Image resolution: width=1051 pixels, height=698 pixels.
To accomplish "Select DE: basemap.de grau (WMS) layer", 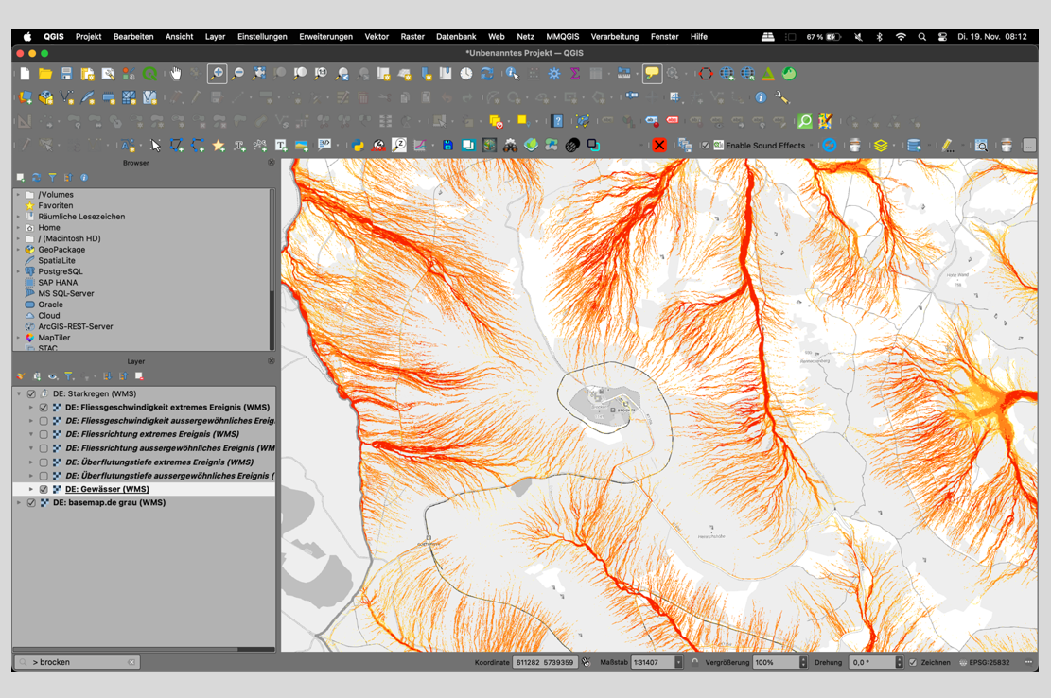I will [x=109, y=503].
